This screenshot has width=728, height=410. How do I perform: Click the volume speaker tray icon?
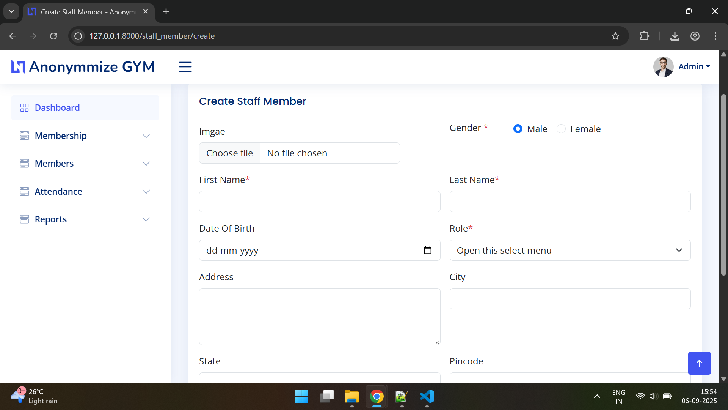tap(653, 397)
